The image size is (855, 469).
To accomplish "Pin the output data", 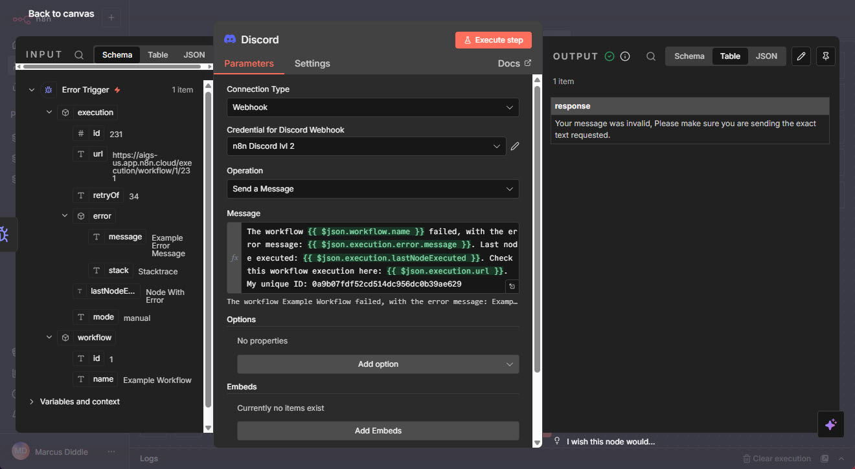I will 826,56.
